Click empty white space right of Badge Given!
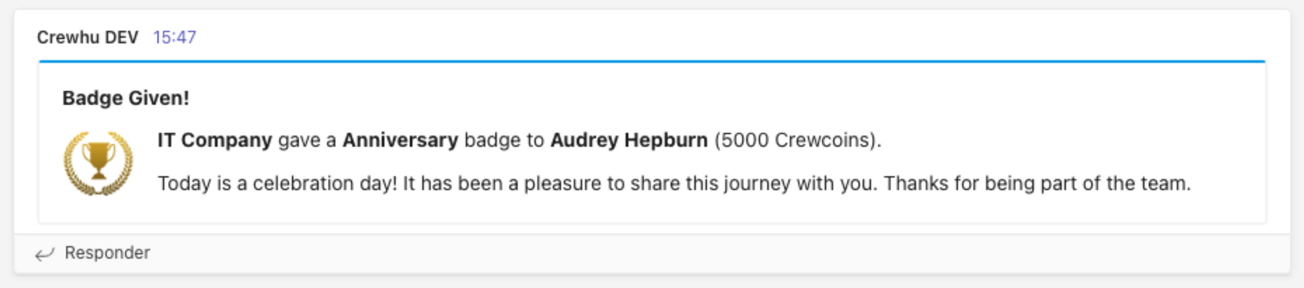The height and width of the screenshot is (288, 1304). (x=709, y=98)
